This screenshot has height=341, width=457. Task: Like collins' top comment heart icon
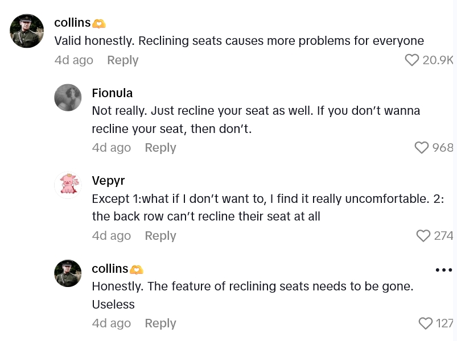[x=411, y=60]
